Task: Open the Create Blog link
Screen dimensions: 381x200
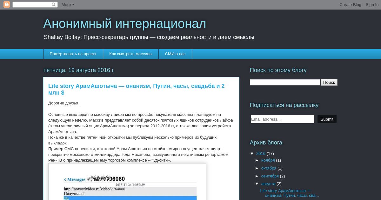Action: [x=350, y=4]
